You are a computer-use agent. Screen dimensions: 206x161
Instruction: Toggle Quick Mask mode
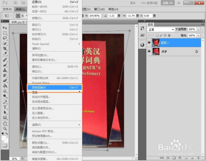[x=5, y=146]
